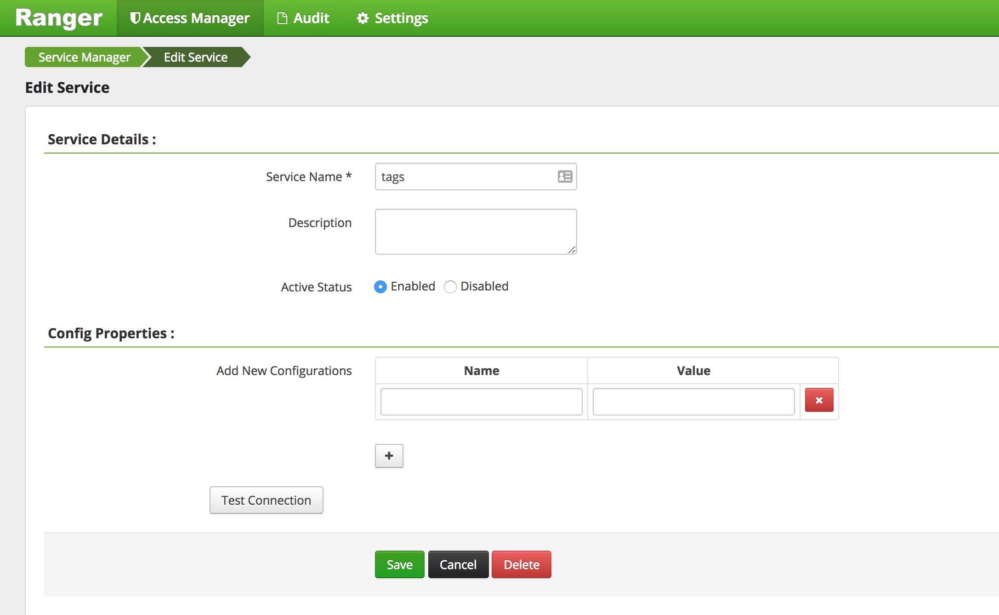Click the Cancel button
The image size is (999, 615).
click(458, 564)
